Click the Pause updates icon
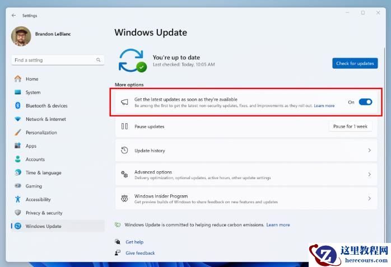The image size is (391, 267). point(124,127)
